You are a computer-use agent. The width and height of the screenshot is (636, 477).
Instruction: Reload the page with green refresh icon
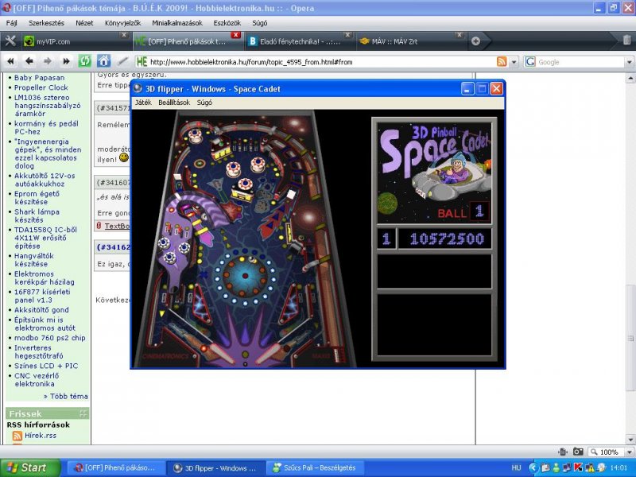85,62
